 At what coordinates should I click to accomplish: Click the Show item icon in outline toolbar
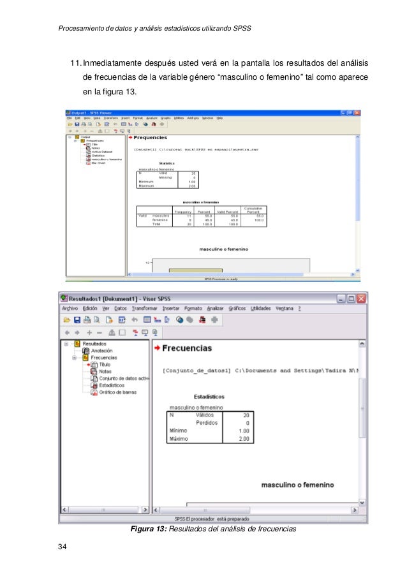coord(112,333)
